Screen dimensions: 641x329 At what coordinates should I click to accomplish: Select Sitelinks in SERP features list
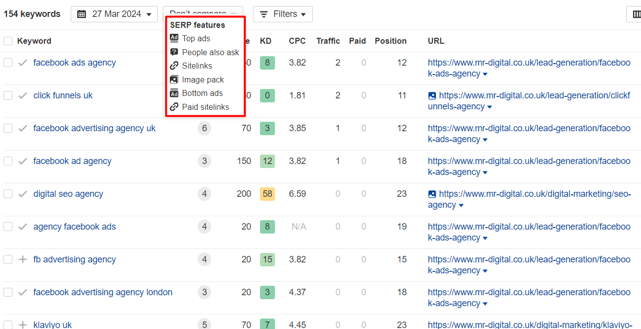197,66
